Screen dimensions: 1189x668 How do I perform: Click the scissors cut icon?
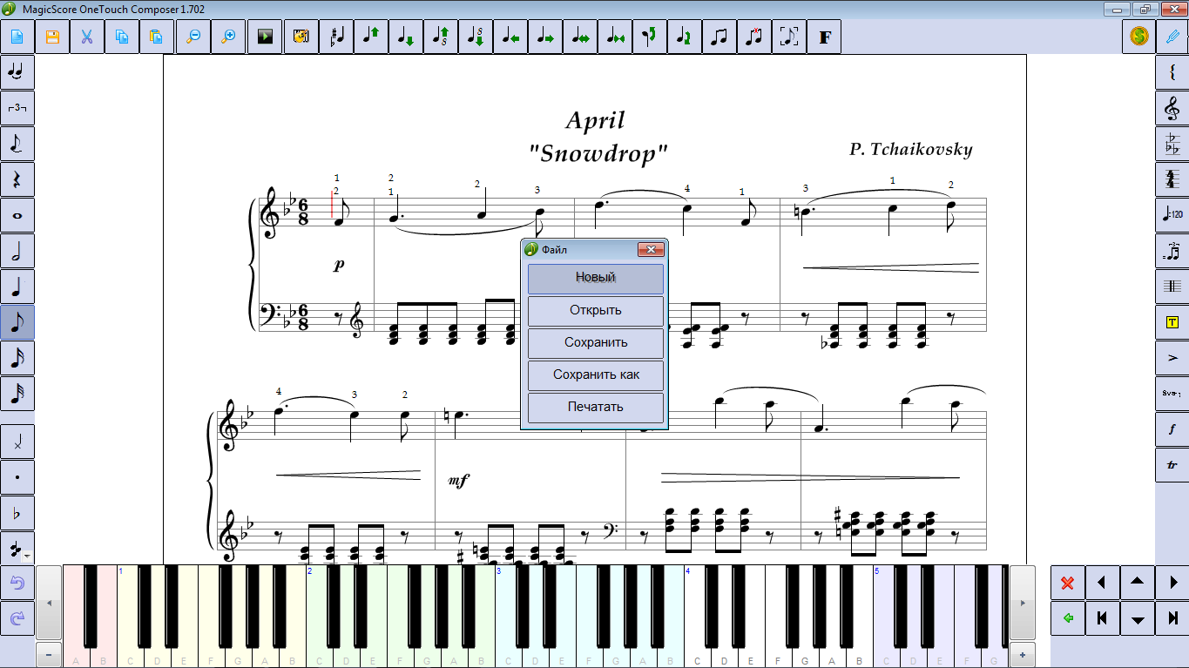(87, 37)
